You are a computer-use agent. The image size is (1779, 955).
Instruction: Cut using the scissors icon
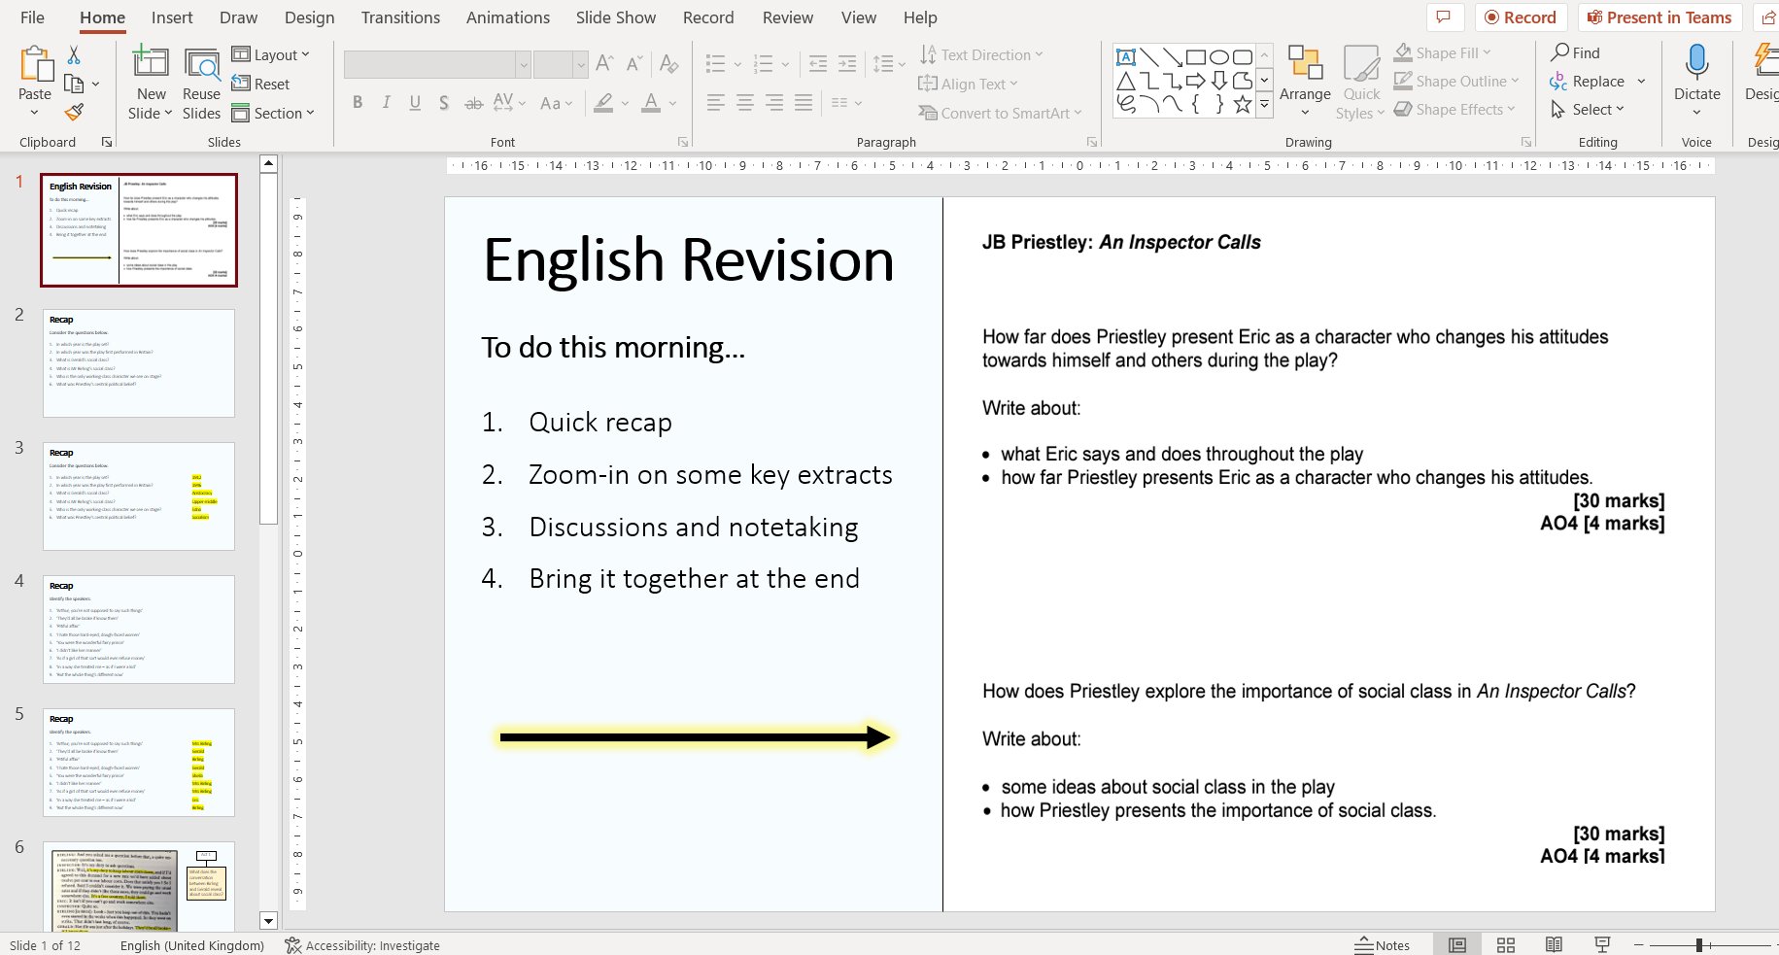73,53
